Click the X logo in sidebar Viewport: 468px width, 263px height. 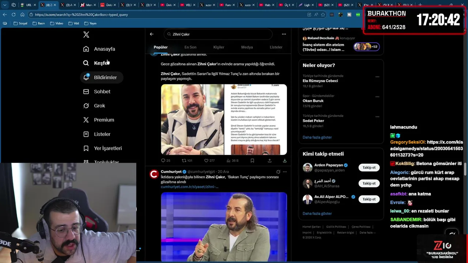[86, 35]
